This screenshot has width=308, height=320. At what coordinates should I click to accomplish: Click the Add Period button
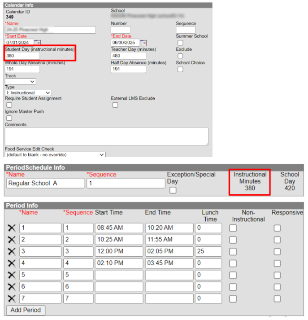click(26, 310)
